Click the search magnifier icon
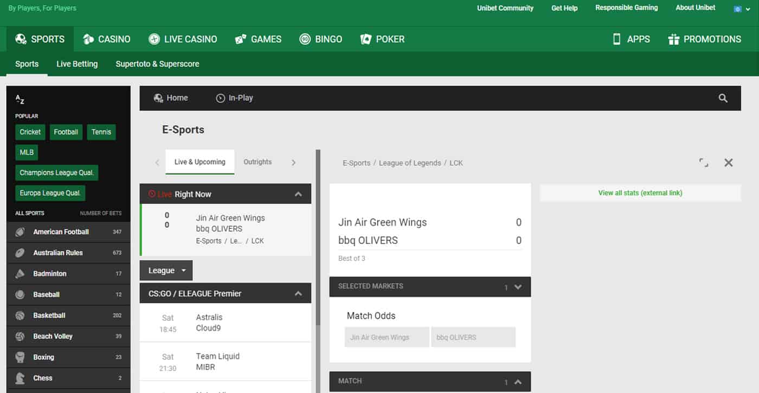 723,98
